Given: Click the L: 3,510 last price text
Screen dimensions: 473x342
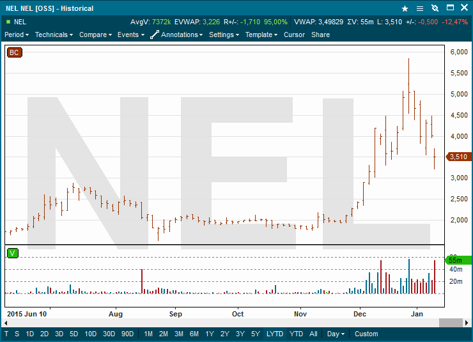Looking at the screenshot, I should click(389, 22).
